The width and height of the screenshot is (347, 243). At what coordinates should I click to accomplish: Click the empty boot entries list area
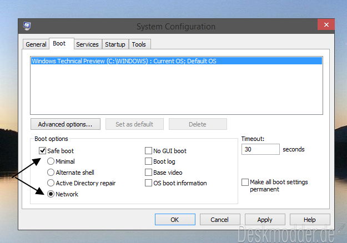point(177,89)
